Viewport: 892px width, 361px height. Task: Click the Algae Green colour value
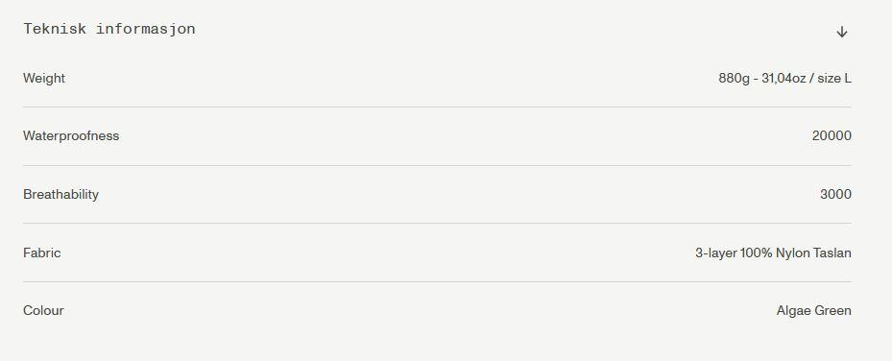(814, 310)
